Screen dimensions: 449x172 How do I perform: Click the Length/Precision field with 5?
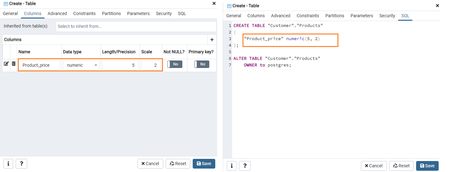coord(120,65)
